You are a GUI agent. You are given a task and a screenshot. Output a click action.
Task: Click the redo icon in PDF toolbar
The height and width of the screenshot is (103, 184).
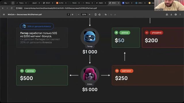coord(115,15)
